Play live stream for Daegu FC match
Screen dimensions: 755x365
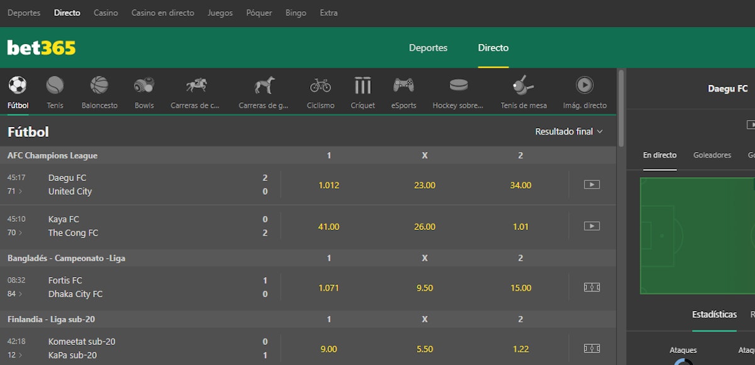click(591, 185)
